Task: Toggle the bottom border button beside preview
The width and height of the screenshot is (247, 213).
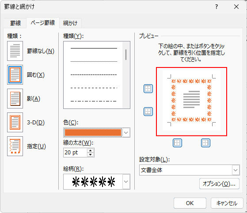Action: (x=148, y=112)
